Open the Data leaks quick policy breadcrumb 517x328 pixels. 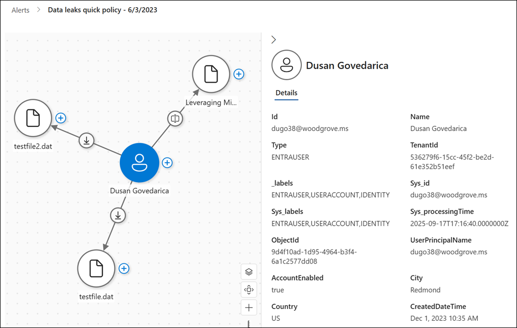[102, 10]
